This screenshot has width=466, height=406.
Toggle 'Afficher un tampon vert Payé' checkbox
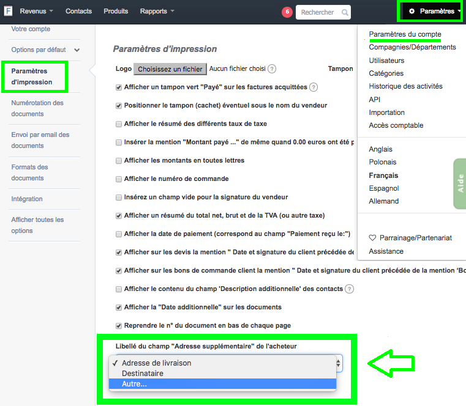point(119,87)
